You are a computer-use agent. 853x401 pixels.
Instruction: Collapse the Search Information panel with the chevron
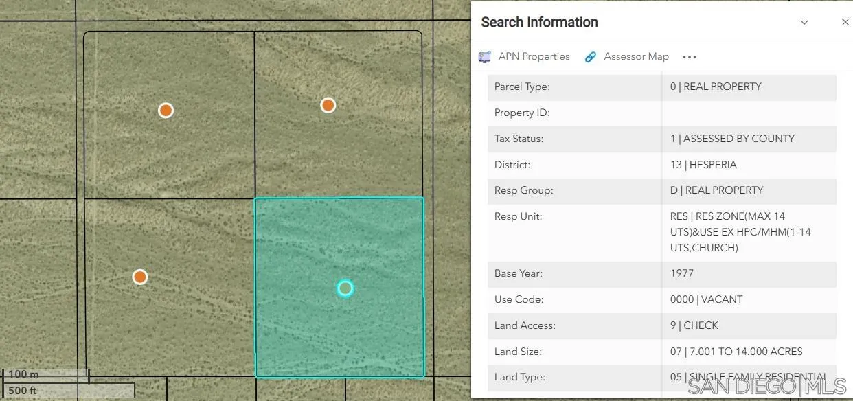(x=804, y=22)
